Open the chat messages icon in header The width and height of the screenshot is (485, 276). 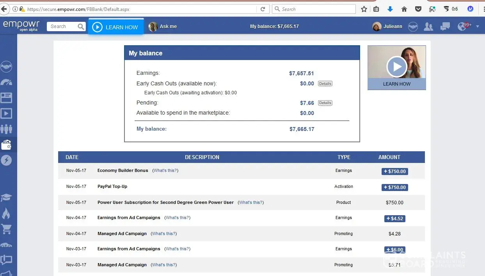(445, 27)
